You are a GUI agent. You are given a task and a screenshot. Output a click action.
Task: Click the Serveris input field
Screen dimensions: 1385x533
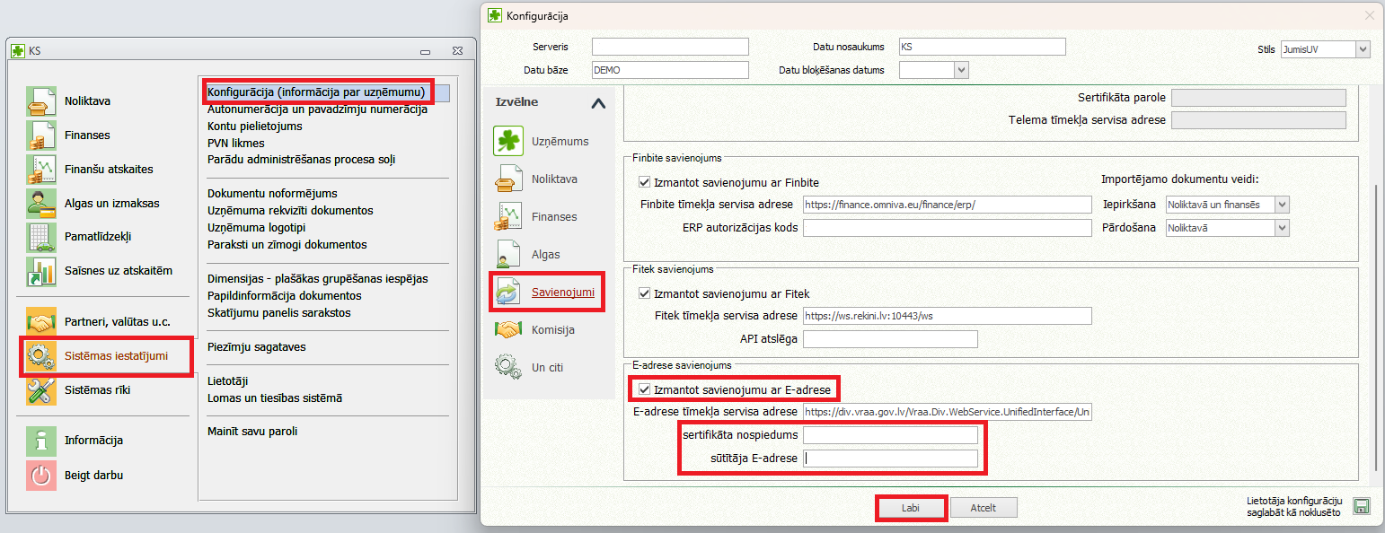pyautogui.click(x=670, y=47)
